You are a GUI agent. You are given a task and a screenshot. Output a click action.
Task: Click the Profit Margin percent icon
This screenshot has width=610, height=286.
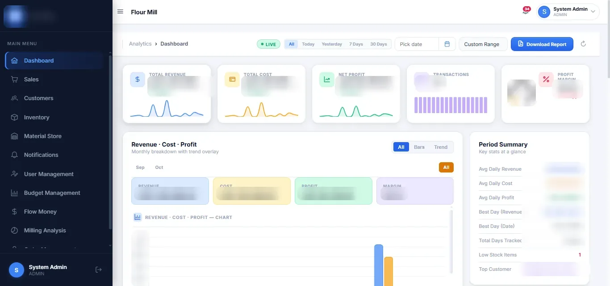click(546, 80)
